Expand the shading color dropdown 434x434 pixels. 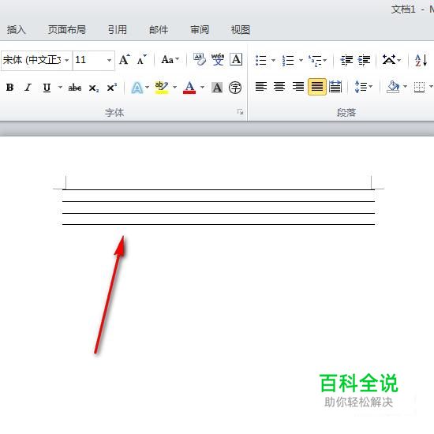[405, 87]
